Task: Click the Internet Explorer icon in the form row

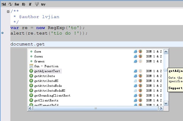Action: pyautogui.click(x=136, y=51)
